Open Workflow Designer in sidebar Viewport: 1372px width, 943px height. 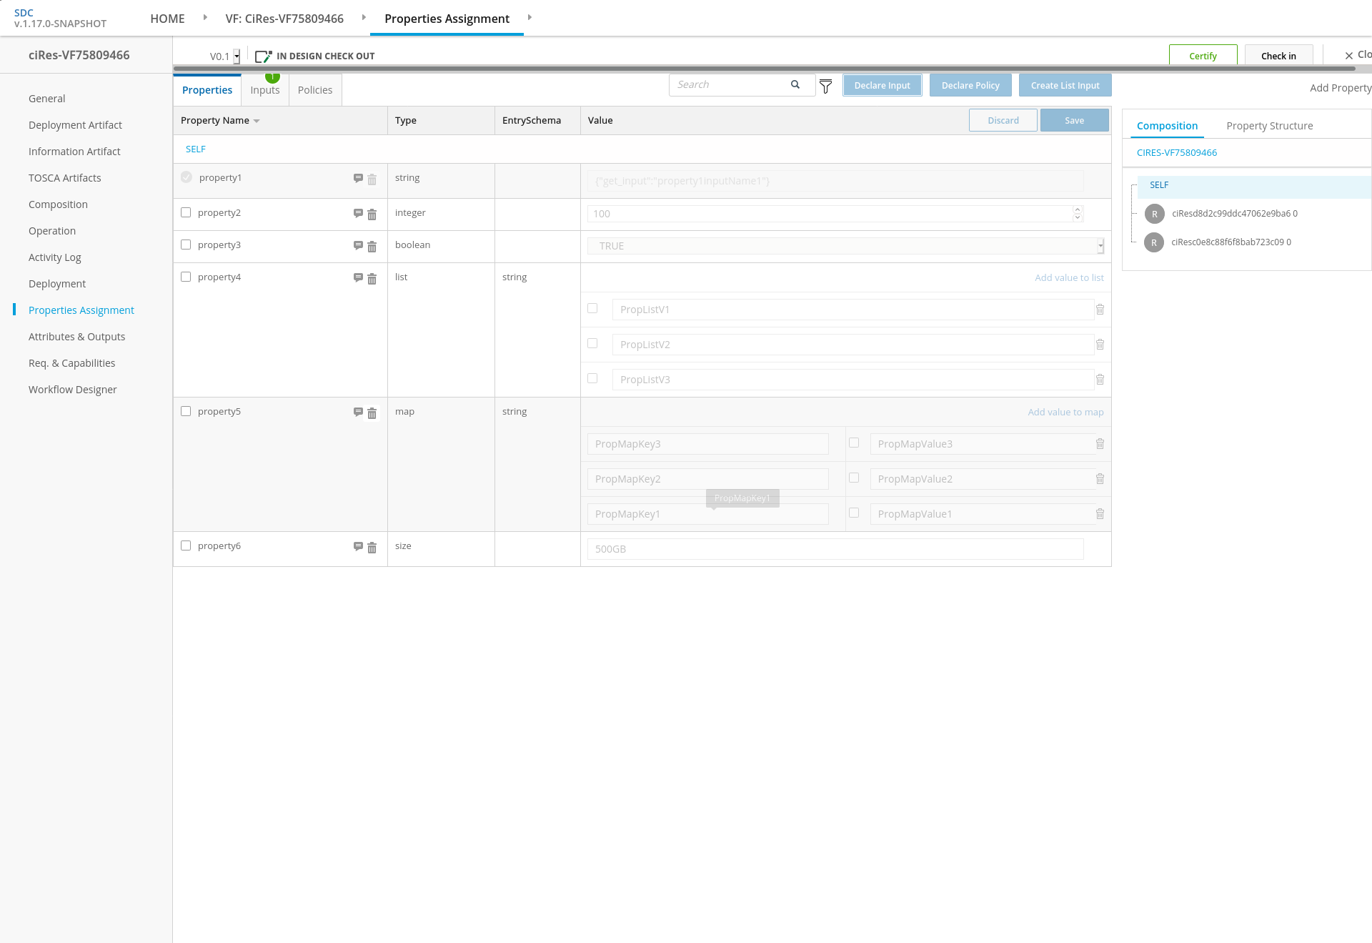pos(72,390)
